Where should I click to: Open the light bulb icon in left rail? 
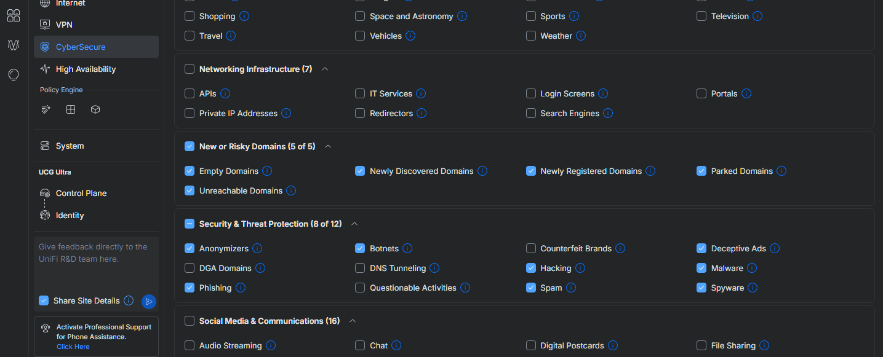pos(14,75)
